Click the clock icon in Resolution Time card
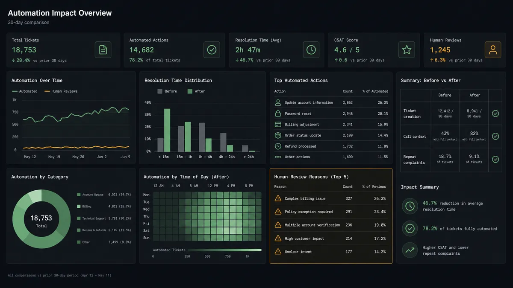 tap(311, 50)
